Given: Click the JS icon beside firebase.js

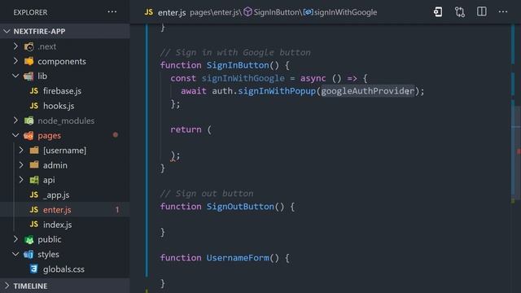Looking at the screenshot, I should point(34,90).
